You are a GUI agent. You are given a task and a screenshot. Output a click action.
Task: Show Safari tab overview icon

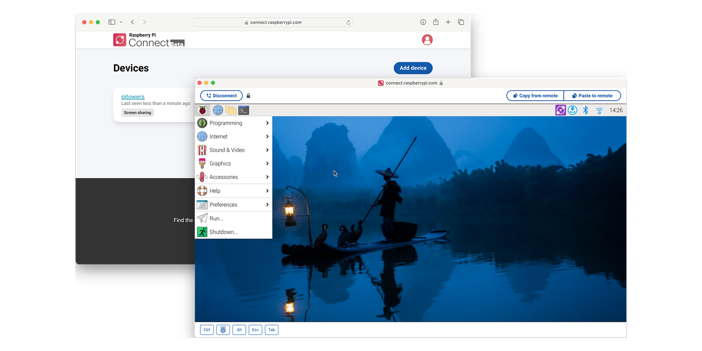461,22
